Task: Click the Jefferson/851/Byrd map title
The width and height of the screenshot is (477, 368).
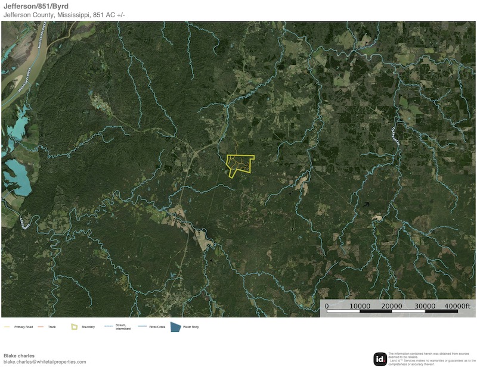Action: coord(36,7)
